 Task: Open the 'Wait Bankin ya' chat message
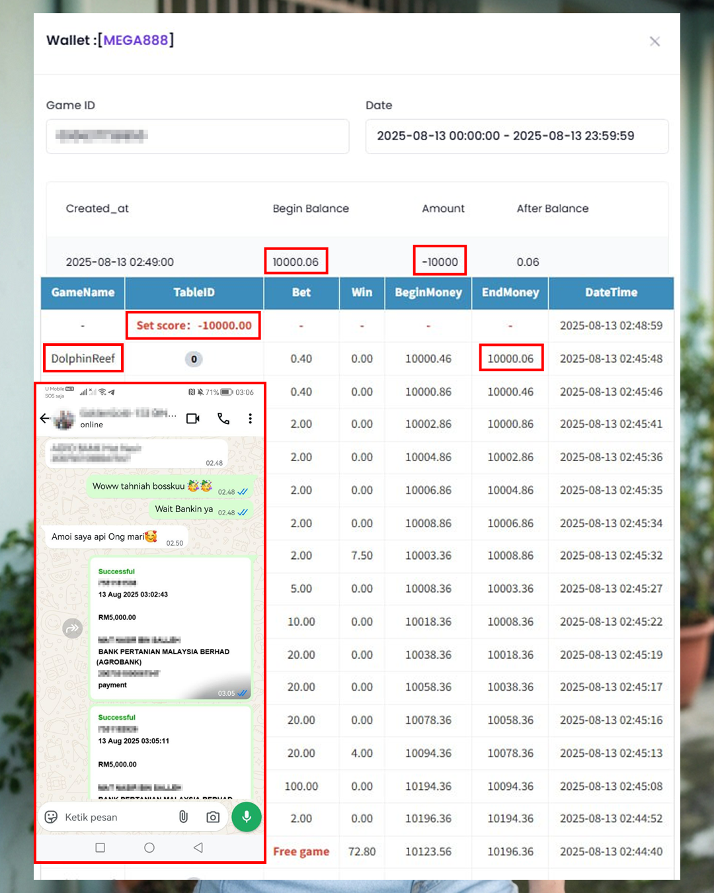click(x=201, y=509)
